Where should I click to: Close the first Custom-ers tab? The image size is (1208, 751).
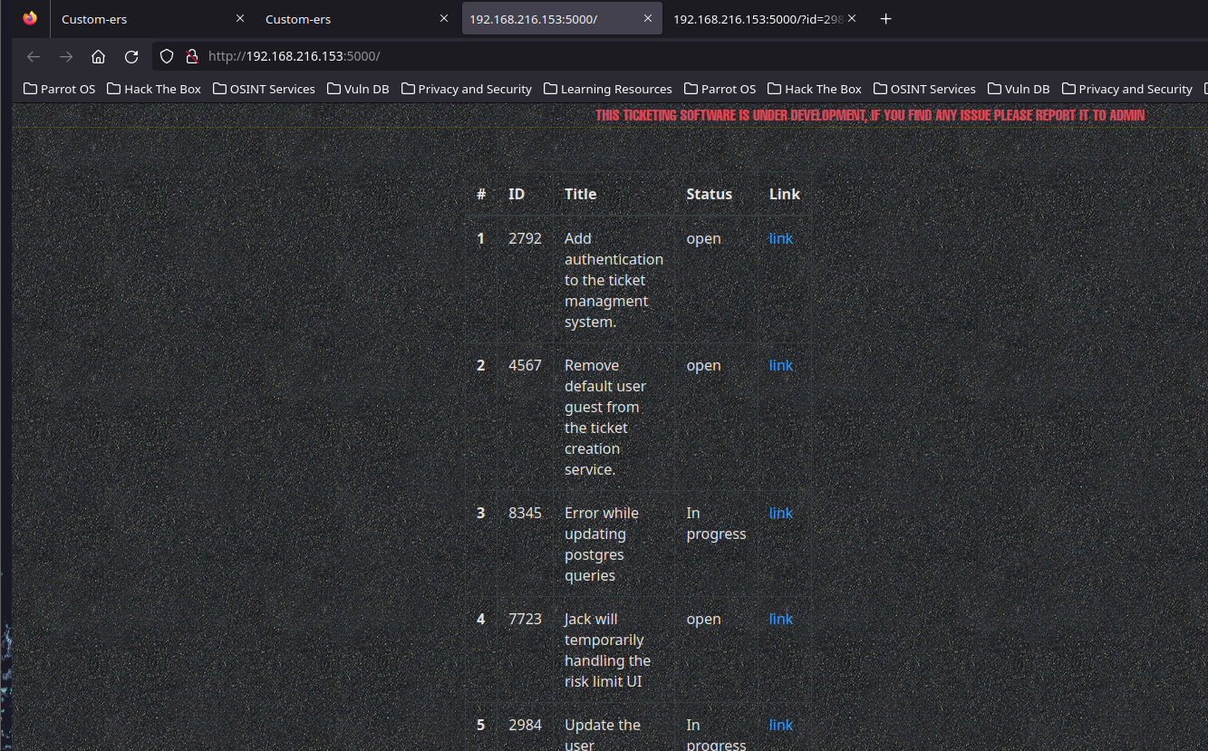240,18
